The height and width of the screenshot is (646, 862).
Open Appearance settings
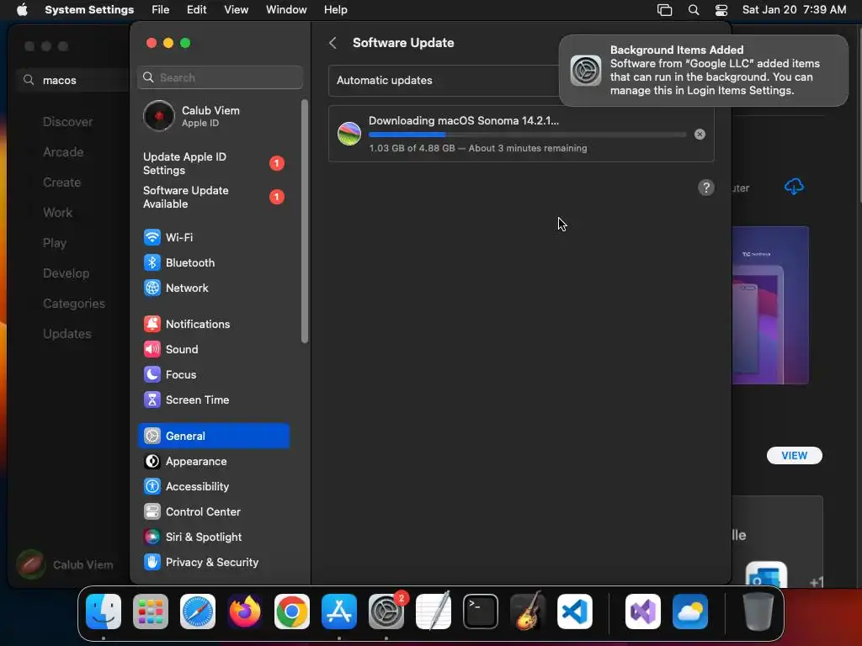213,462
